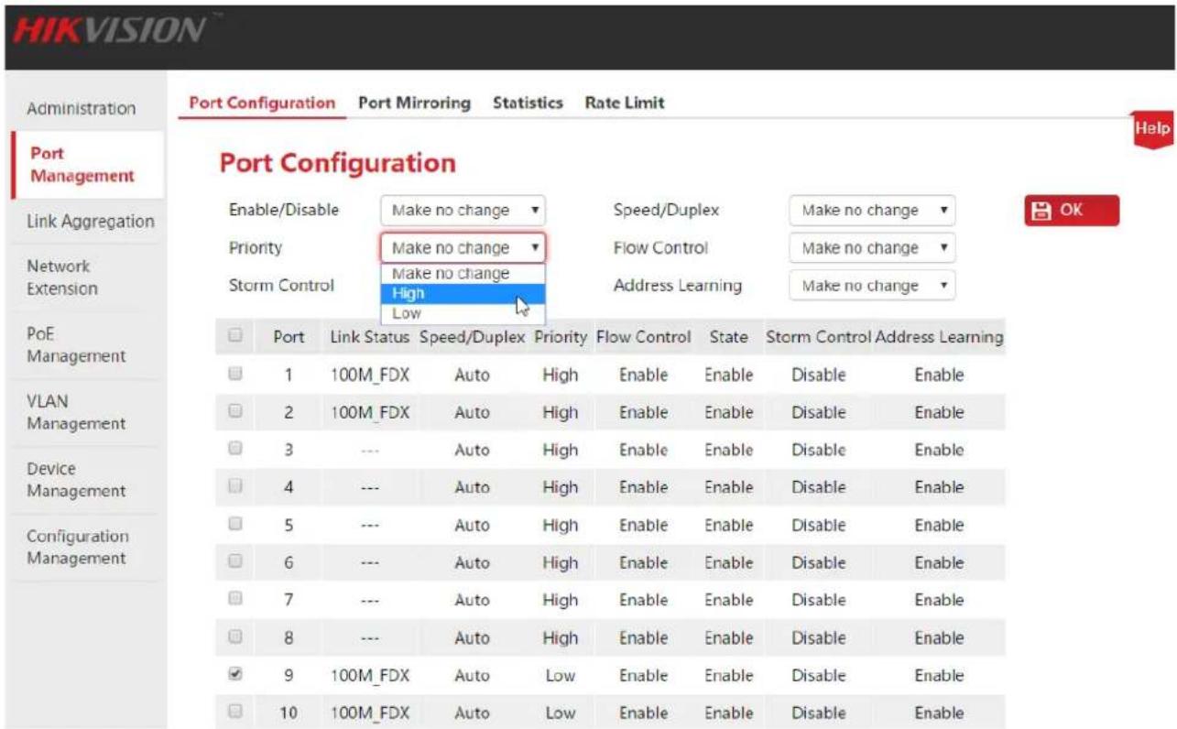Click the Speed/Duplex column header
The width and height of the screenshot is (1177, 729).
[x=472, y=337]
